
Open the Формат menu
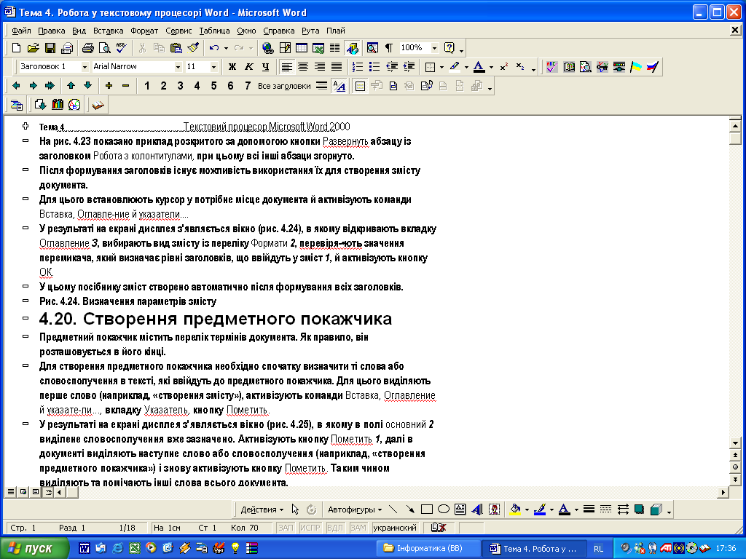point(144,31)
